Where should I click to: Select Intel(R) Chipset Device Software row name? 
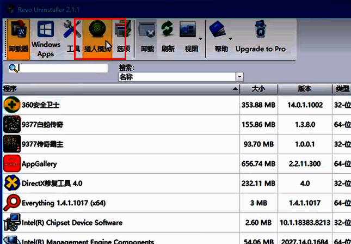[72, 223]
